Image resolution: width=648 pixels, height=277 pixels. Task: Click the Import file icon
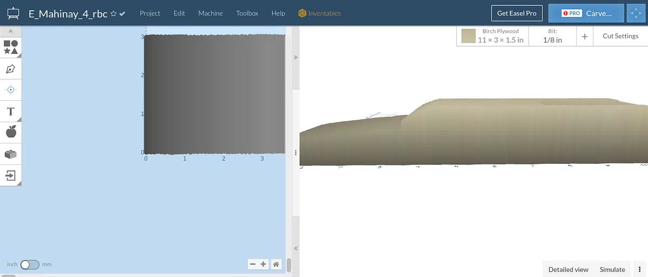pyautogui.click(x=11, y=175)
